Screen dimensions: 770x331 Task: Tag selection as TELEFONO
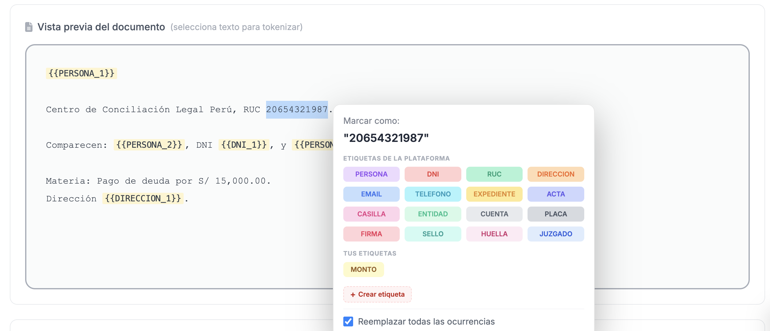[433, 194]
